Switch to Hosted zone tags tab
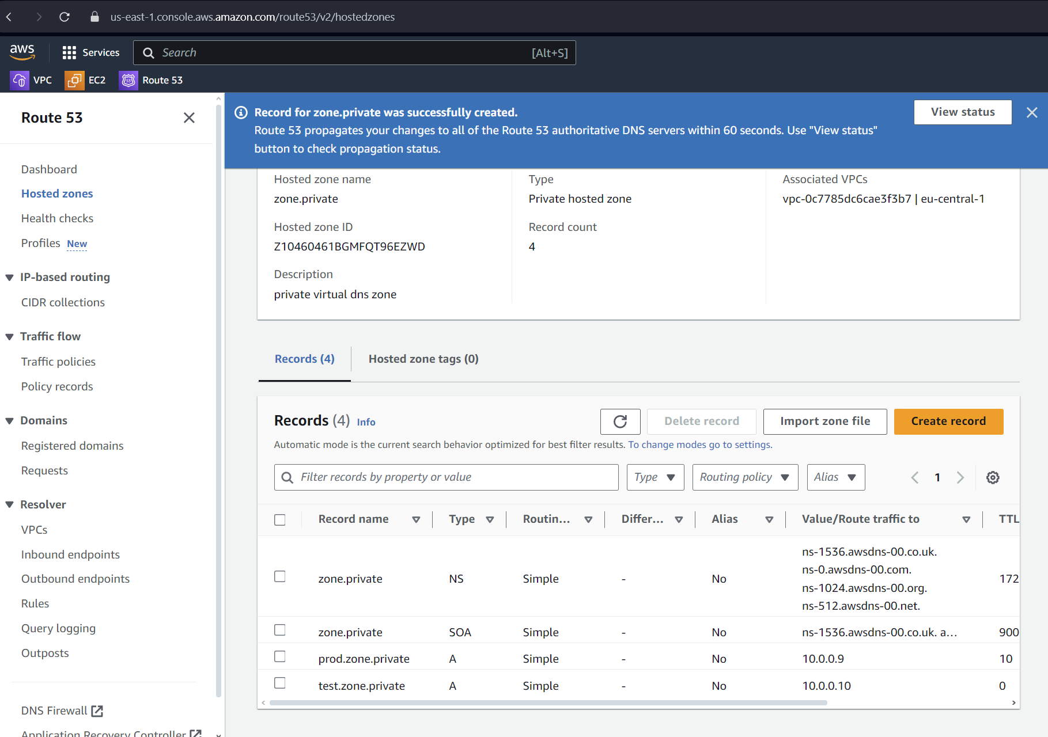Viewport: 1048px width, 737px height. 423,359
